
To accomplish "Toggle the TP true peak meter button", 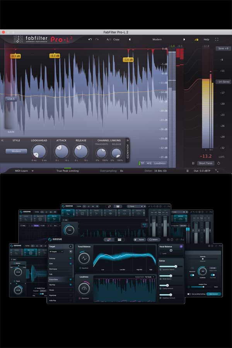I will point(142,163).
